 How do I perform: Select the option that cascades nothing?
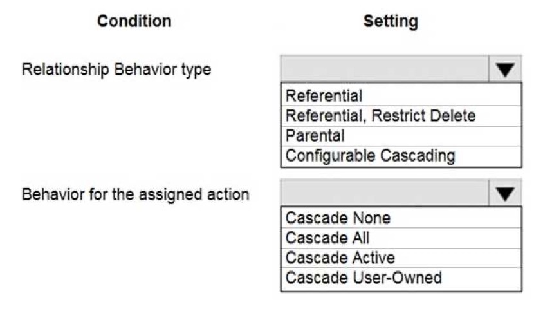[x=401, y=218]
